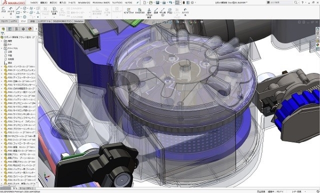Screen dimensions: 320x193
Task: Expand the History folder in feature tree
Action: click(x=2, y=41)
